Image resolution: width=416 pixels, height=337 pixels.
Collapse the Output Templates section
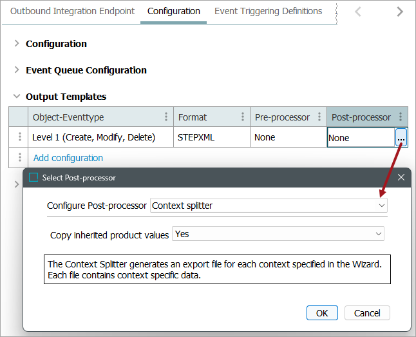click(x=16, y=97)
